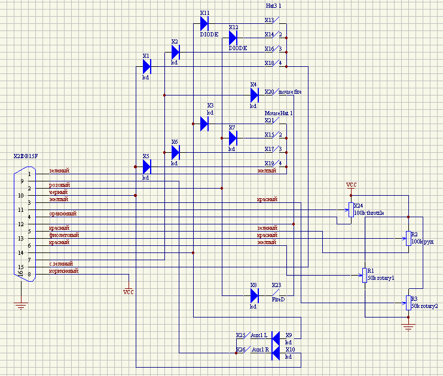The height and width of the screenshot is (376, 443).
Task: Select the X9 diode beside Aux1 L
Action: point(276,338)
